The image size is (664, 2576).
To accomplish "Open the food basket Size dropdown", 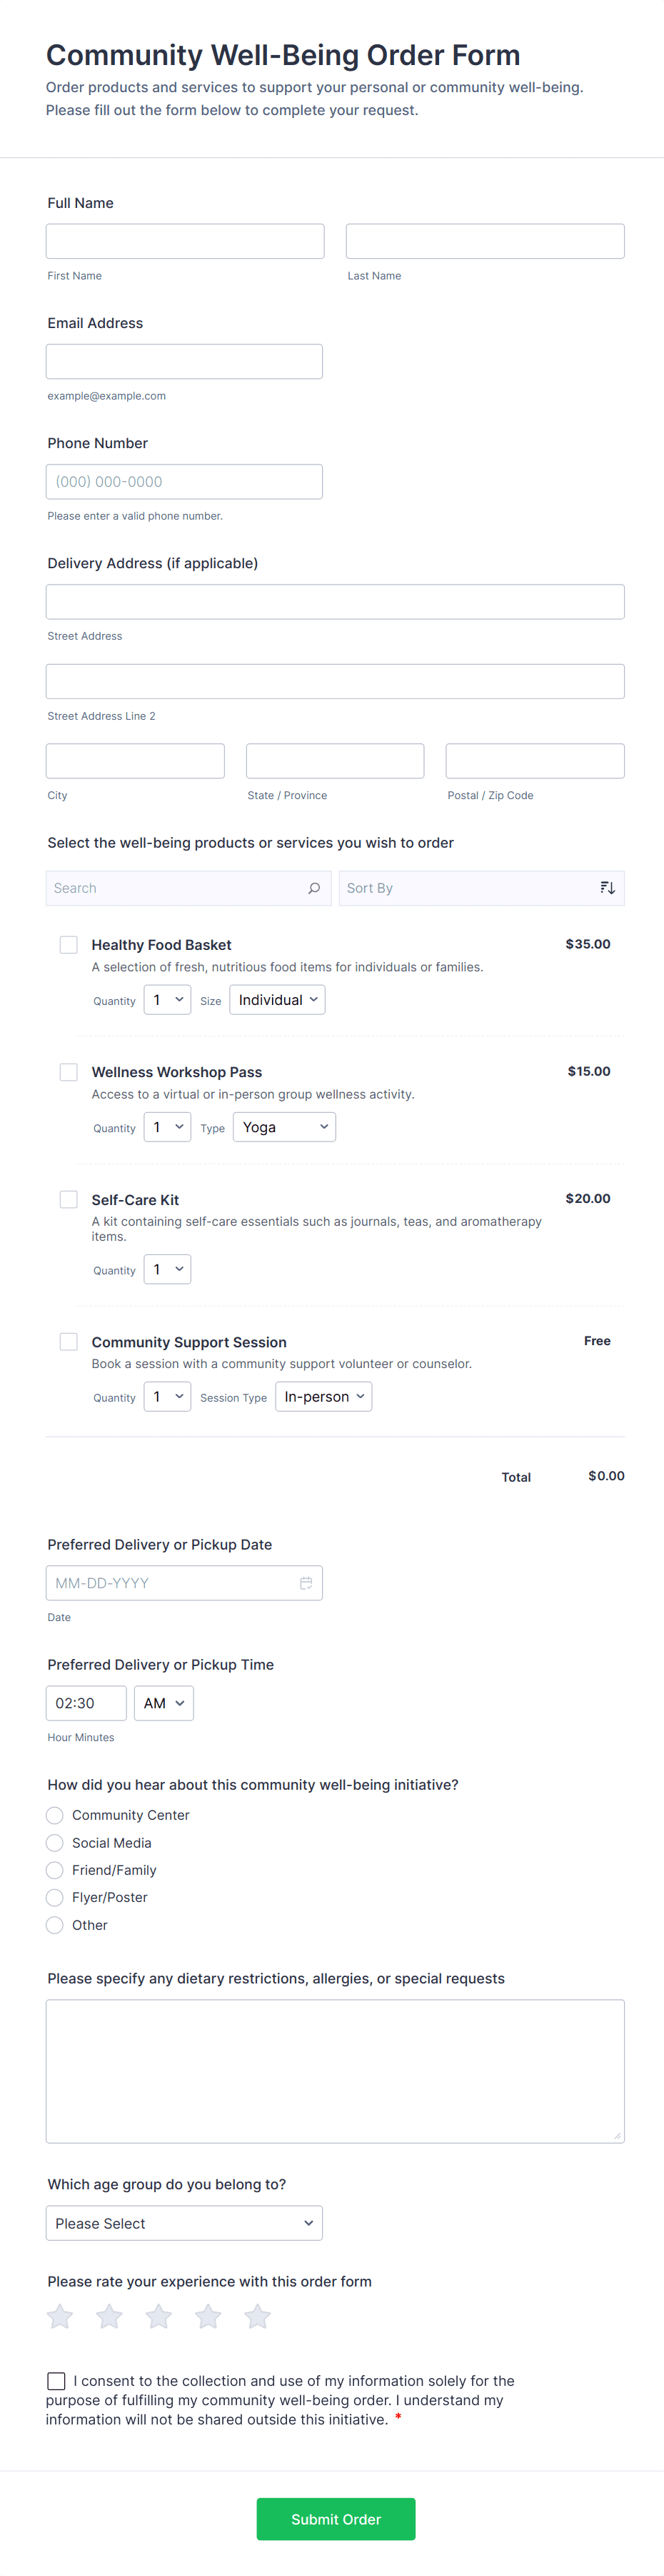I will point(278,1000).
